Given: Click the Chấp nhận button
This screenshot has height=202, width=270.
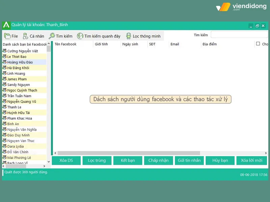Looking at the screenshot, I should 158,161.
